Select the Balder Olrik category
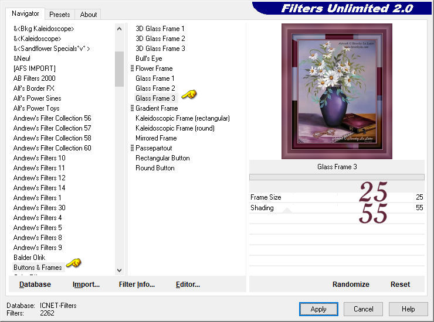Screen dimensions: 434x322 point(29,258)
